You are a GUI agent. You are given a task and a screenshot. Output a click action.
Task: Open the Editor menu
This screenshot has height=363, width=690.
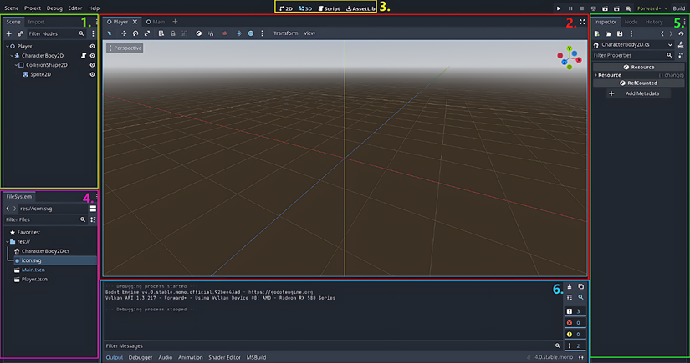point(74,8)
